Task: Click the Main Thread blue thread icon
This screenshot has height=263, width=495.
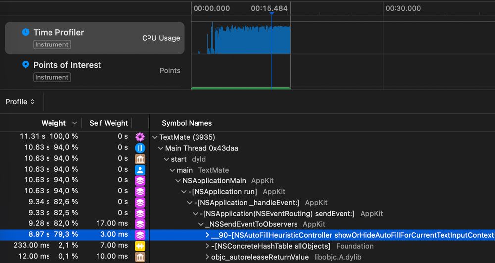Action: (x=140, y=148)
